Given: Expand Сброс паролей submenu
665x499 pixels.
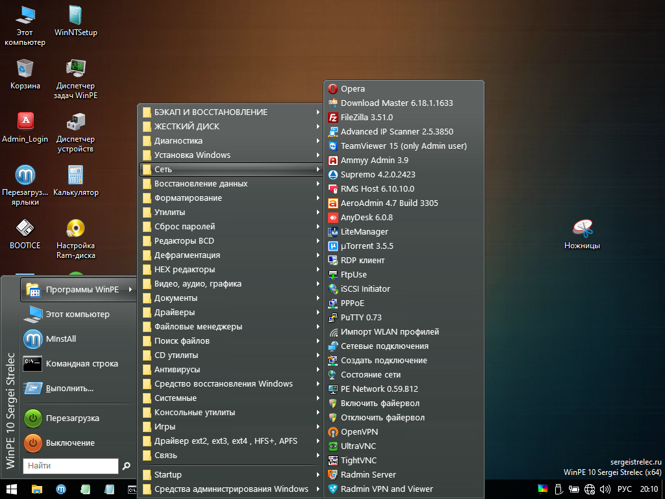Looking at the screenshot, I should click(231, 227).
